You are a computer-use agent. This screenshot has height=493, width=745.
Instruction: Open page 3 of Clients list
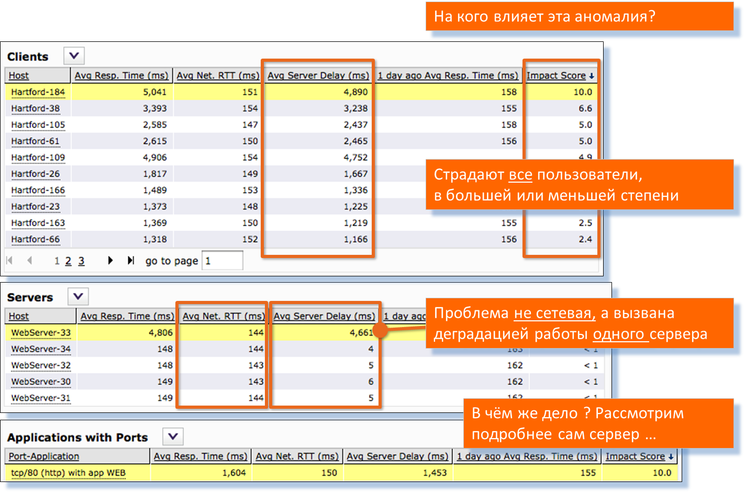click(x=81, y=261)
